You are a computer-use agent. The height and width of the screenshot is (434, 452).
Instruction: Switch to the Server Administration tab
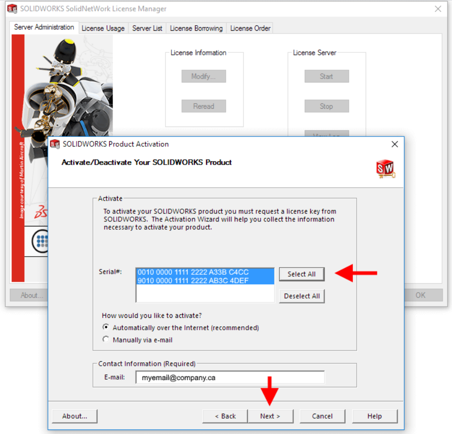44,27
